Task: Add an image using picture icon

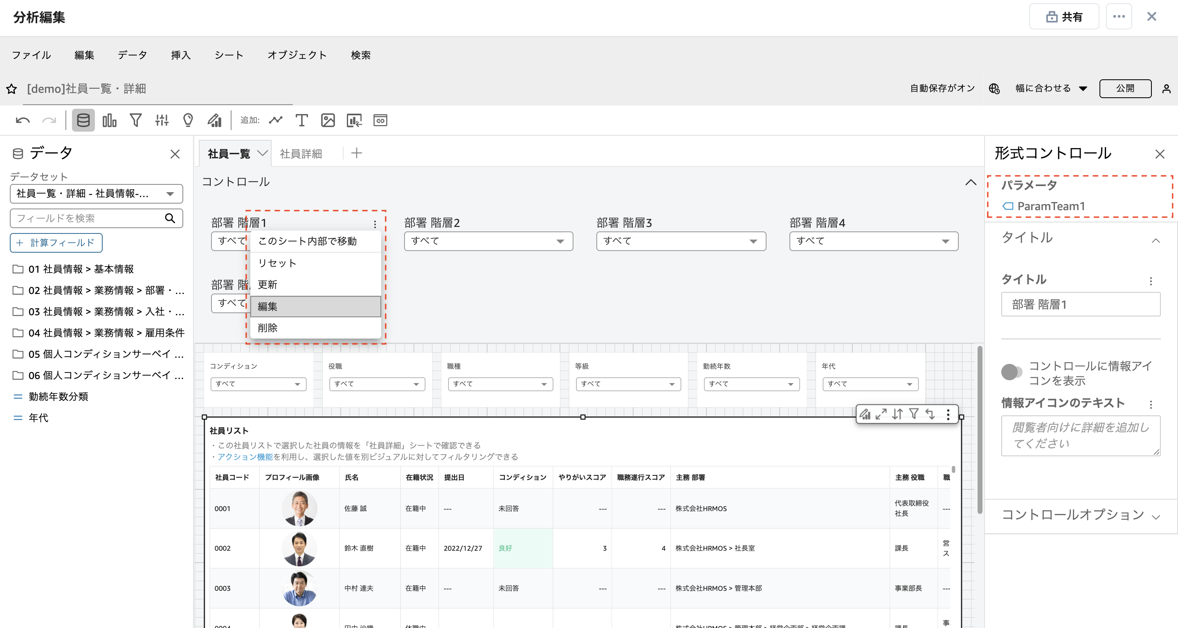Action: coord(327,121)
